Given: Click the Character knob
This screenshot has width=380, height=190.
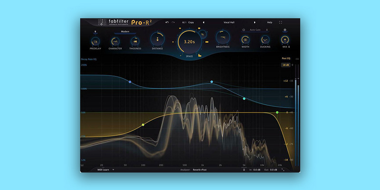Looking at the screenshot, I should tap(115, 41).
